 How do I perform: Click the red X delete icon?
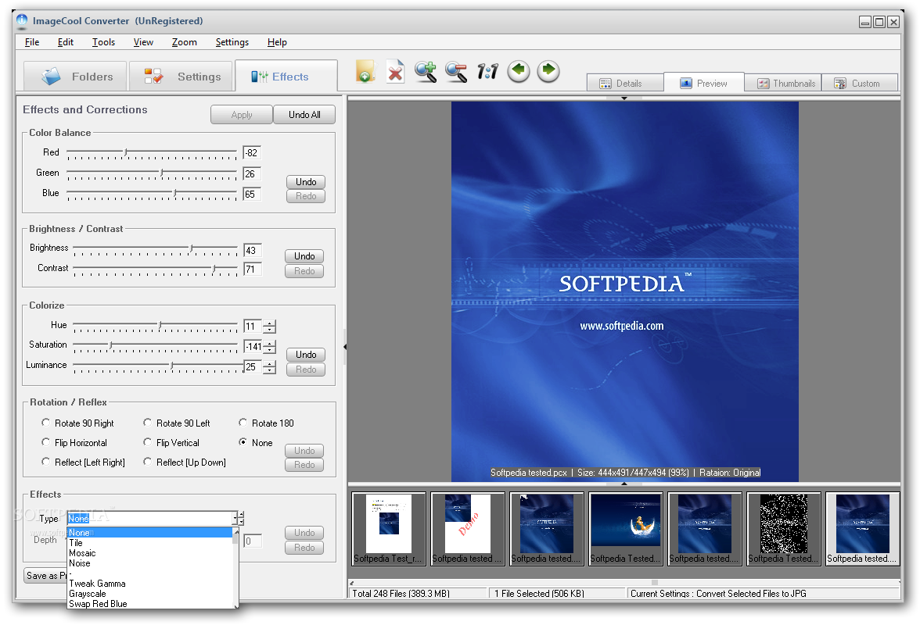coord(396,72)
